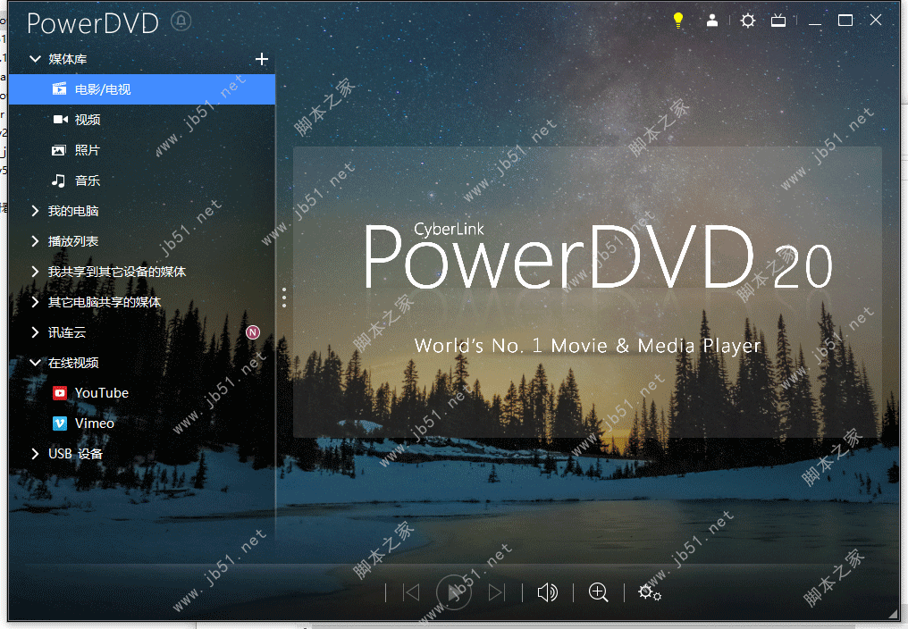Go to previous track button
The width and height of the screenshot is (908, 629).
(x=411, y=592)
